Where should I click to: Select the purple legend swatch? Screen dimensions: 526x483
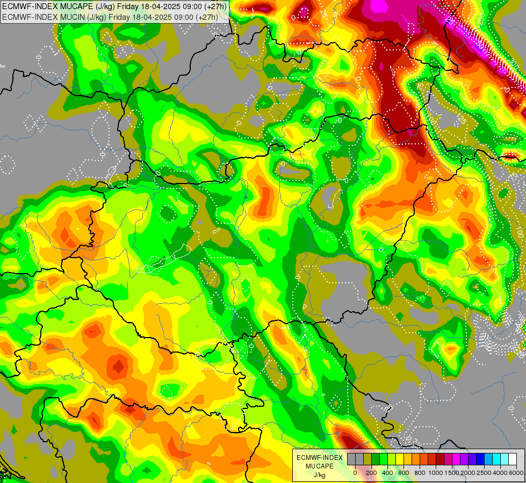tap(464, 459)
